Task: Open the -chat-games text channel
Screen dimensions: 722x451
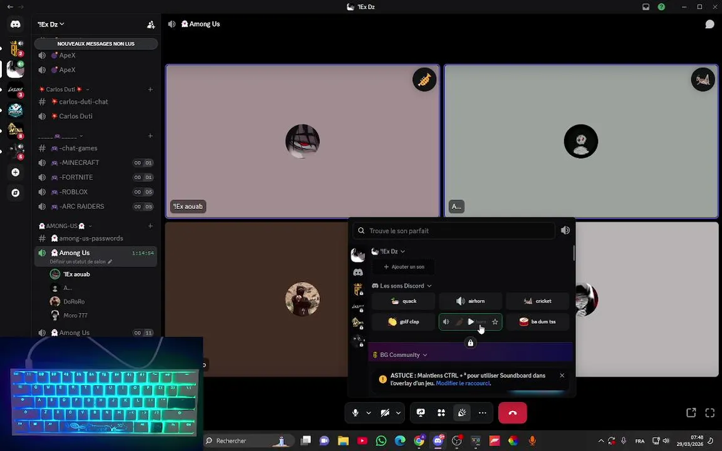Action: (x=96, y=148)
